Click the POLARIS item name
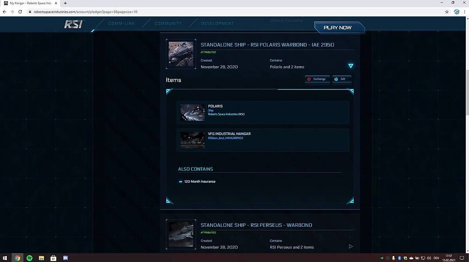 click(x=215, y=106)
